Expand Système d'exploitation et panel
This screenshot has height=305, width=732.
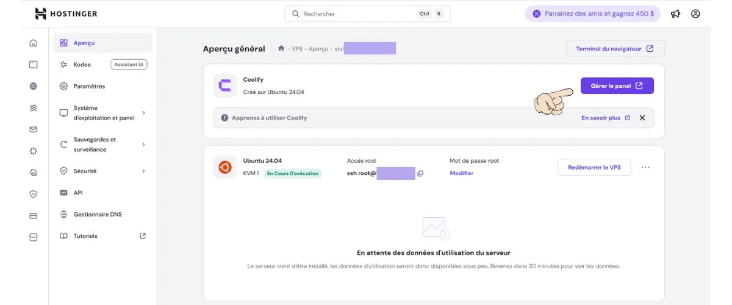(x=102, y=113)
